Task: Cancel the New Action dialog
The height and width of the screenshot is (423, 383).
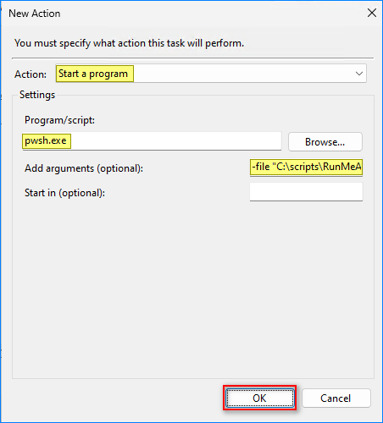Action: point(336,398)
